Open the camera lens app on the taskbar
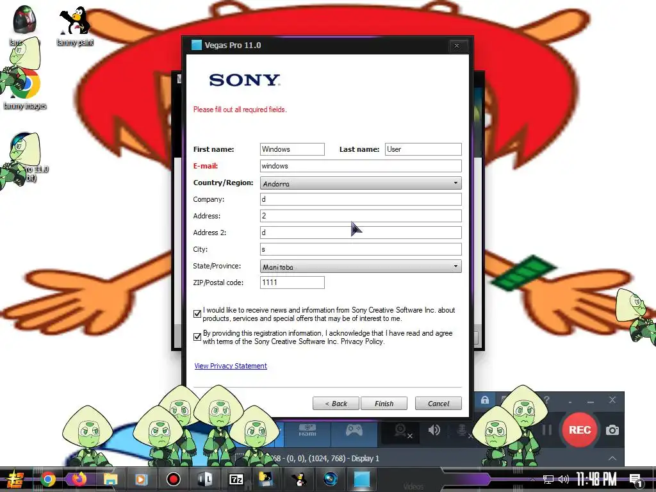 coord(330,479)
